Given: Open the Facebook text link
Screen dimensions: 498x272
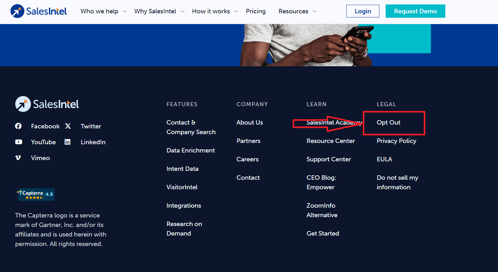Looking at the screenshot, I should 45,126.
